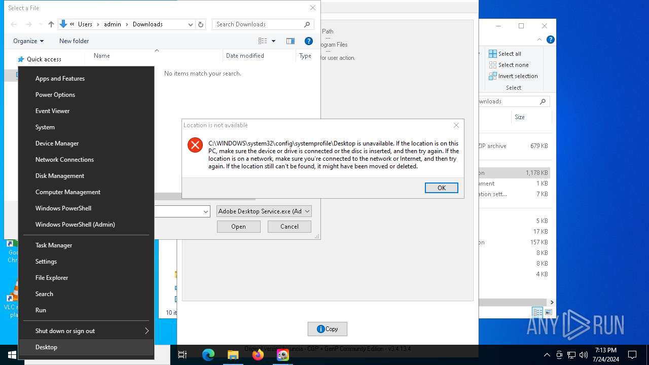This screenshot has width=649, height=365.
Task: Click the Copy button in the background window
Action: tap(328, 329)
